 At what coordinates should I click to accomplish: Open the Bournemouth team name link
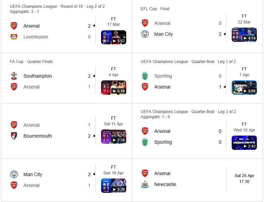[x=38, y=136]
